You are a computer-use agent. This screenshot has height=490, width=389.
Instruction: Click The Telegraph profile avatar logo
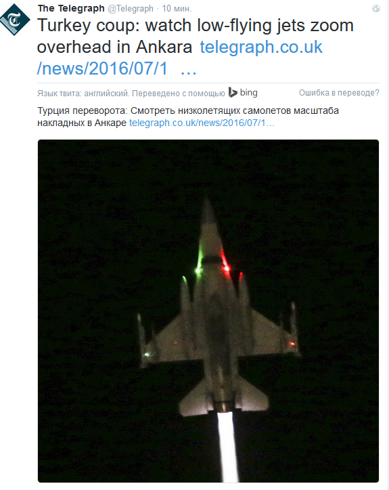[15, 20]
